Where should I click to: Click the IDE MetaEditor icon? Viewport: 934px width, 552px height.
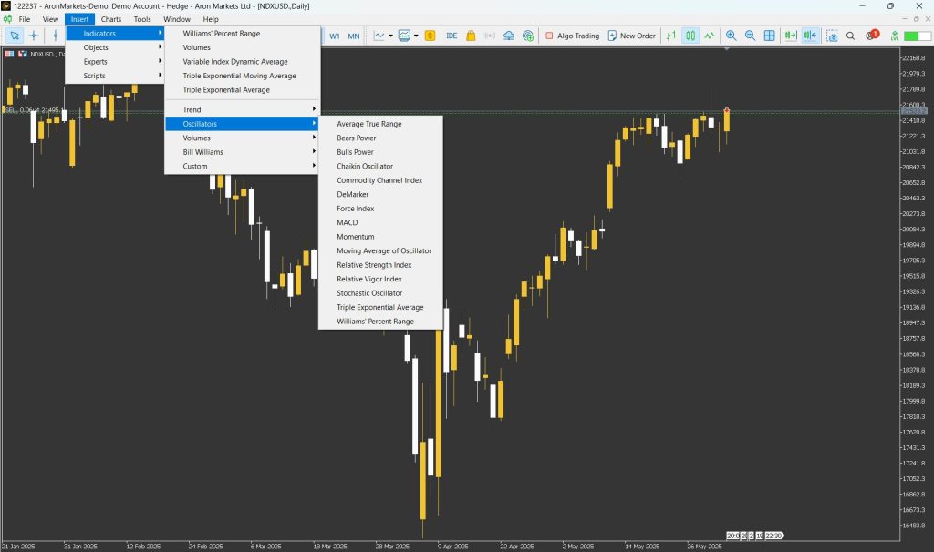coord(451,36)
